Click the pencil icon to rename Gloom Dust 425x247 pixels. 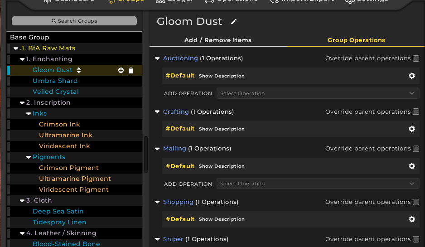pyautogui.click(x=234, y=22)
